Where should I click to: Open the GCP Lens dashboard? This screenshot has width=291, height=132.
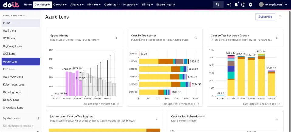point(21,38)
